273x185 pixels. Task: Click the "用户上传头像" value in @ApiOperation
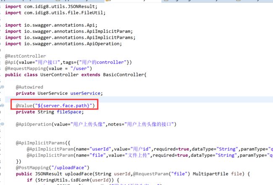[x=88, y=124]
